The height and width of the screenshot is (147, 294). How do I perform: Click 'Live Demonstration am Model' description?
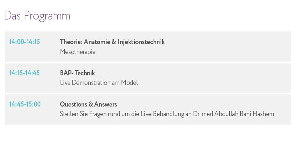(x=99, y=83)
